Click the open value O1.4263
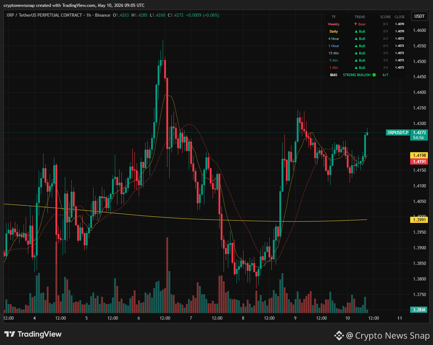433x345 pixels. pyautogui.click(x=121, y=15)
